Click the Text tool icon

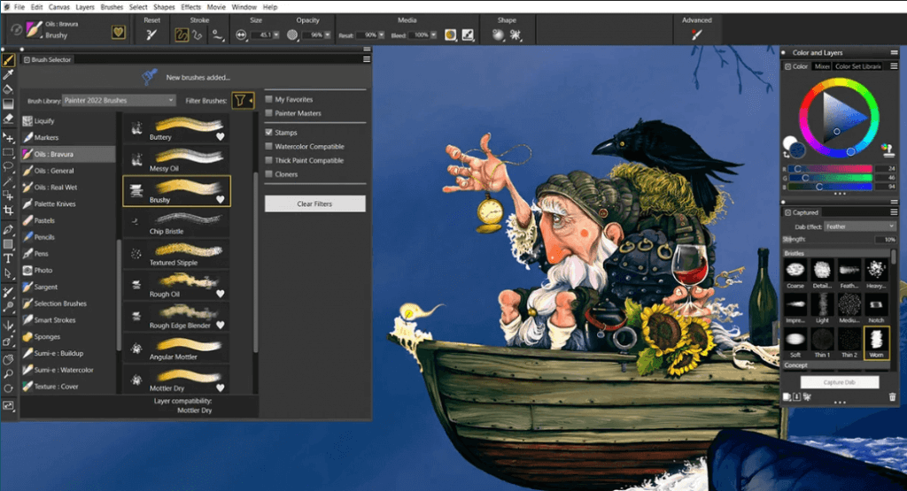point(8,258)
